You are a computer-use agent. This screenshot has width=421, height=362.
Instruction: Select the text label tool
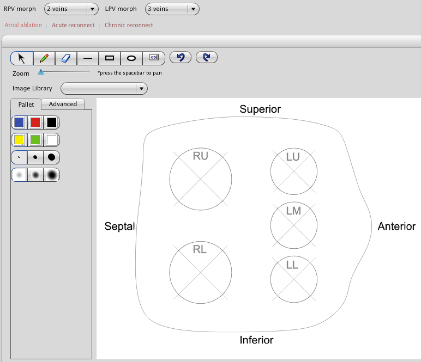pyautogui.click(x=154, y=58)
